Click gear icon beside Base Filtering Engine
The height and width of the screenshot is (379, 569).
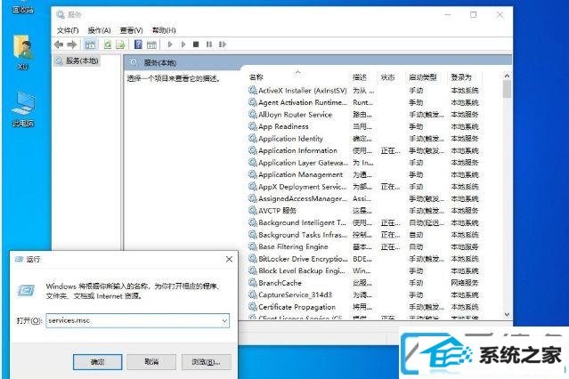[253, 246]
